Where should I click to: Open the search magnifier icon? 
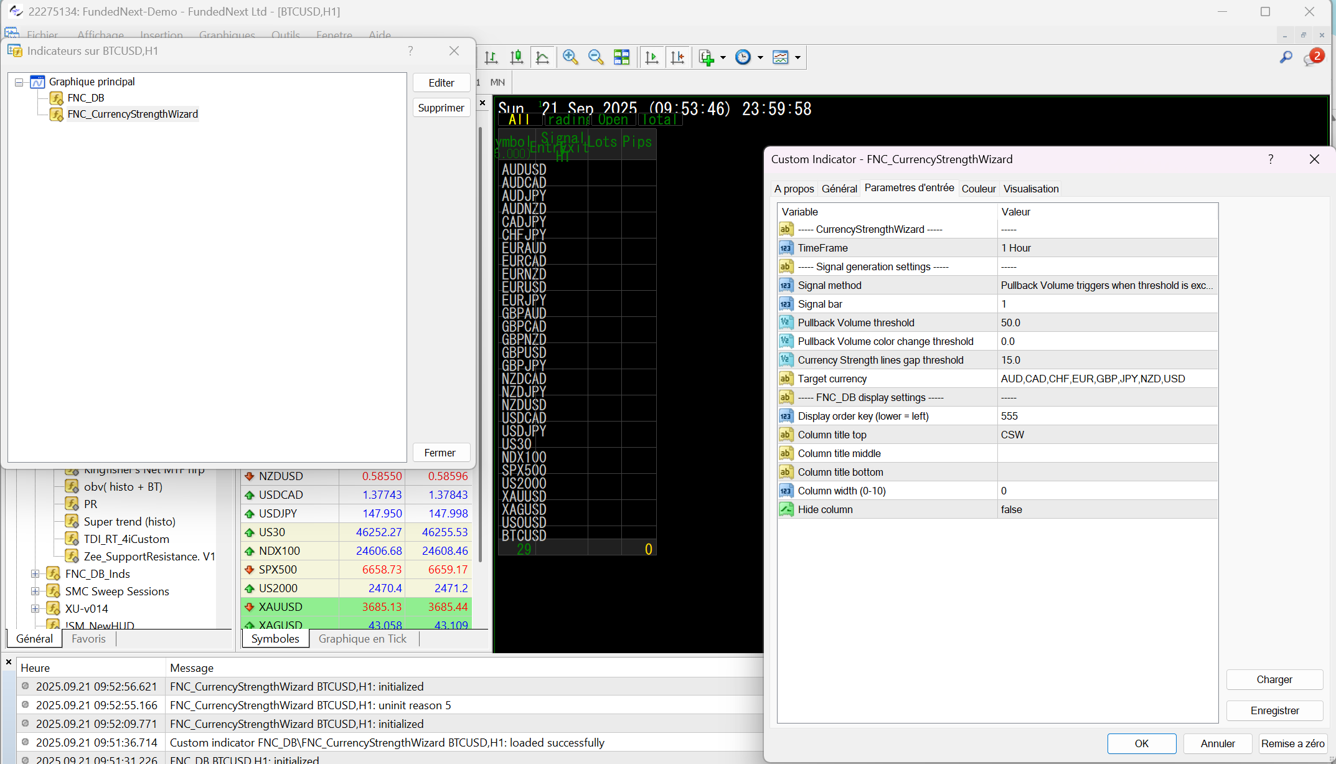pos(1286,57)
